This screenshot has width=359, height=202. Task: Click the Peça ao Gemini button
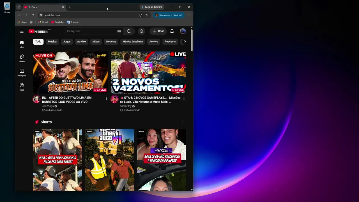pyautogui.click(x=151, y=7)
